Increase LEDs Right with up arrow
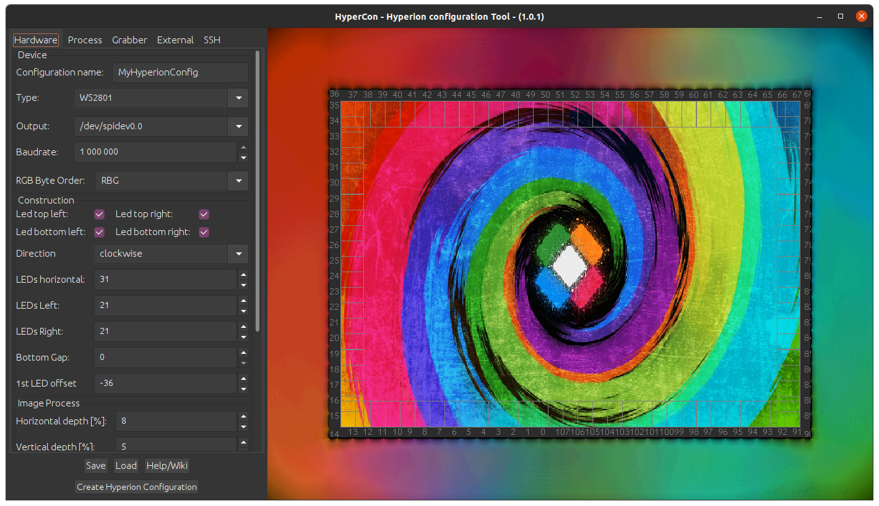 (243, 327)
